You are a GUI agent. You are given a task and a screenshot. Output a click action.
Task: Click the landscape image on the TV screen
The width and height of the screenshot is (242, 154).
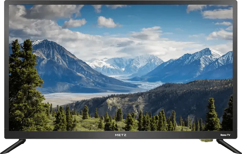point(121,68)
